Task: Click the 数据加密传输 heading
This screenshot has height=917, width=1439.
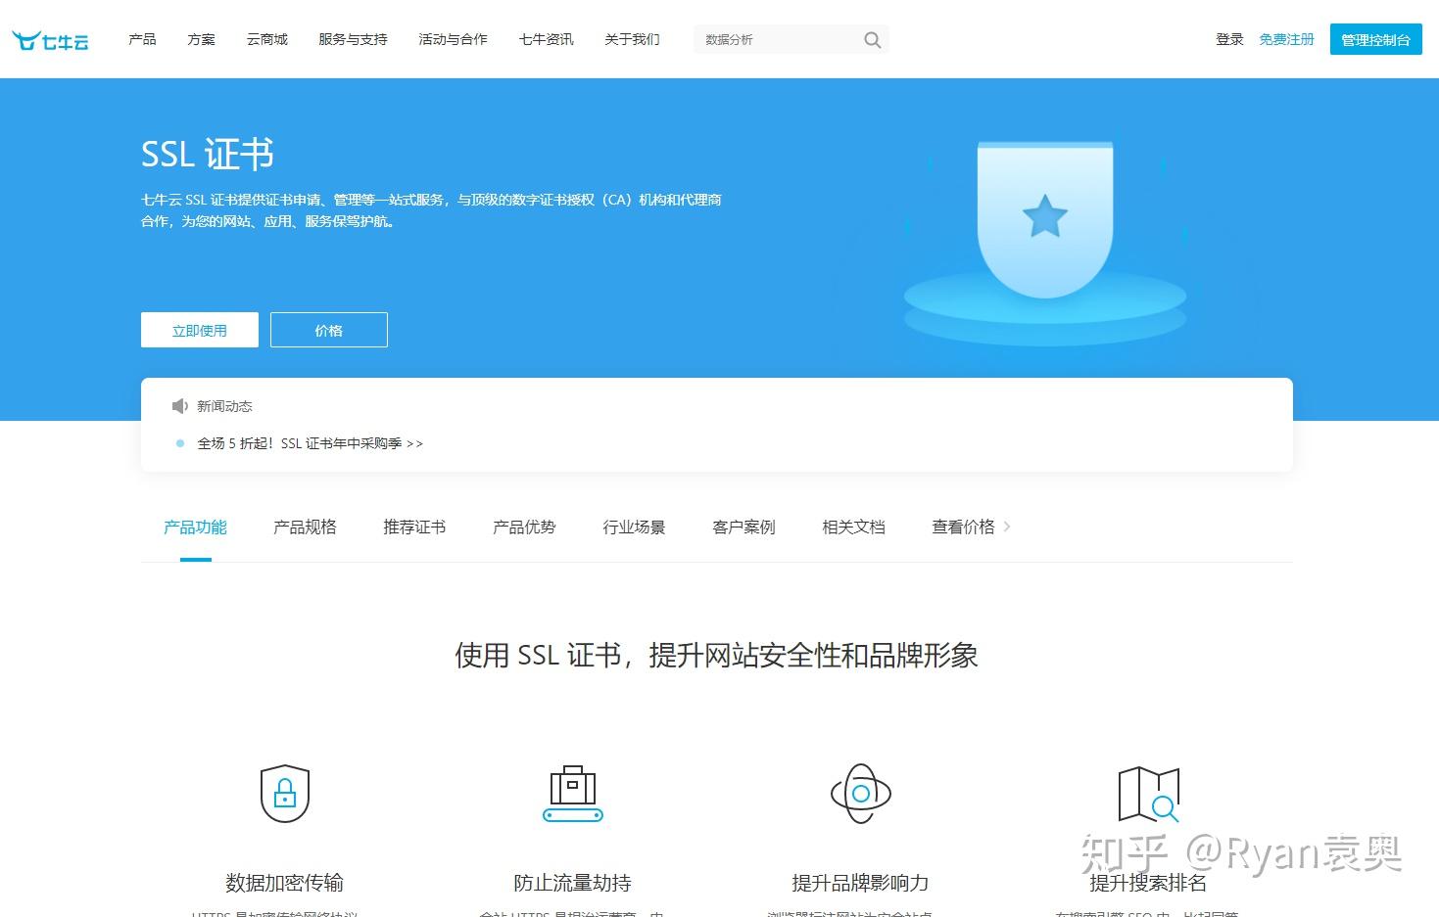Action: pos(284,883)
